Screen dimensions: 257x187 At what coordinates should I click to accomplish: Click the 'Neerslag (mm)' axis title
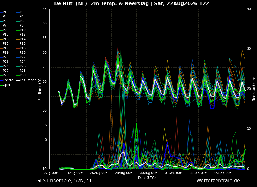254,89
